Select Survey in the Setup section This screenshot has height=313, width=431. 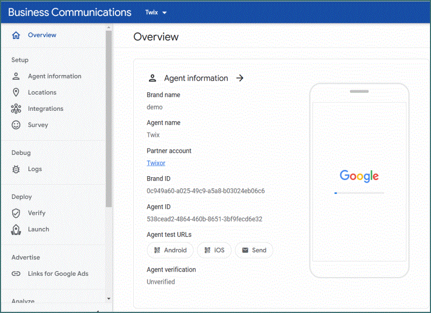(38, 125)
